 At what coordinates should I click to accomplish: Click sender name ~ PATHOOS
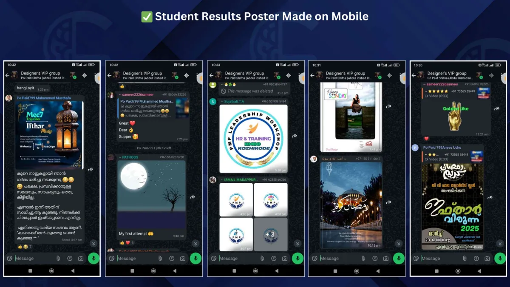(x=129, y=157)
